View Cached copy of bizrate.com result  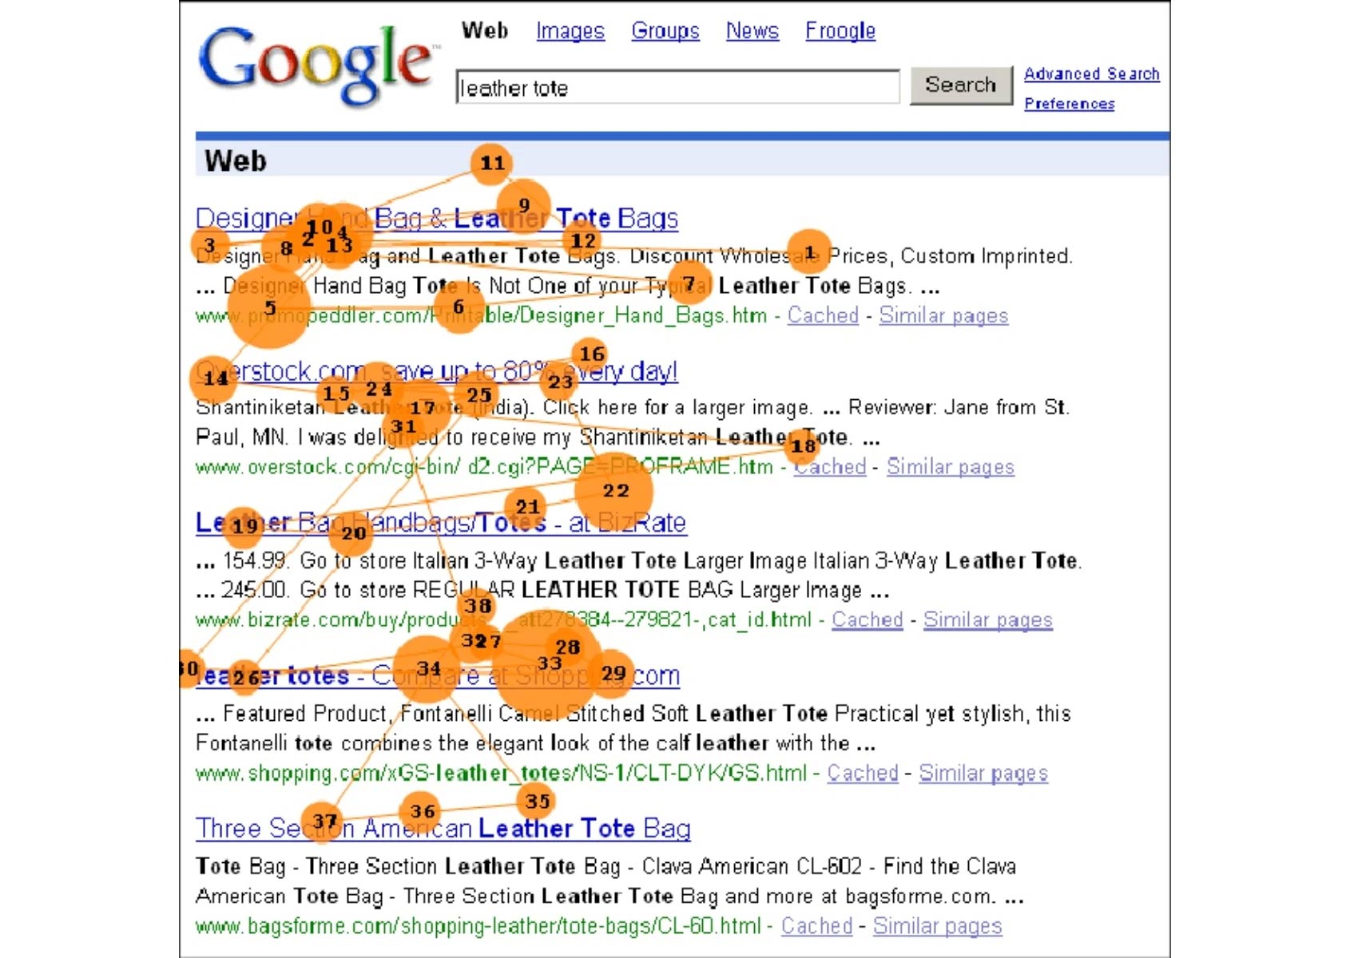867,620
